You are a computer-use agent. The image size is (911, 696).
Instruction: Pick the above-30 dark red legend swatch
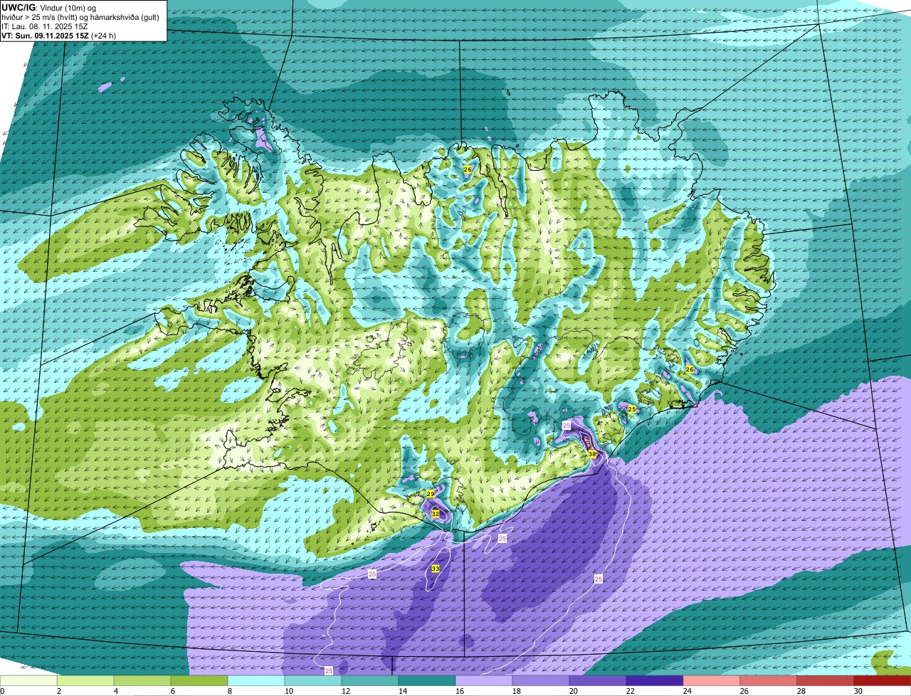click(883, 680)
